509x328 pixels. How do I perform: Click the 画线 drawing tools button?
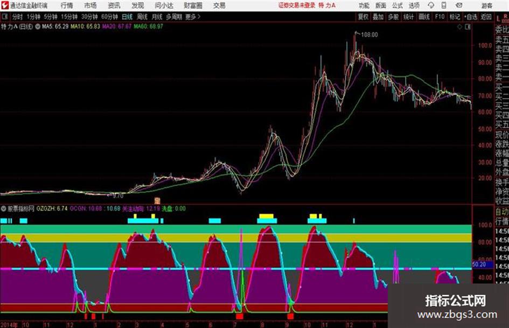coord(424,17)
